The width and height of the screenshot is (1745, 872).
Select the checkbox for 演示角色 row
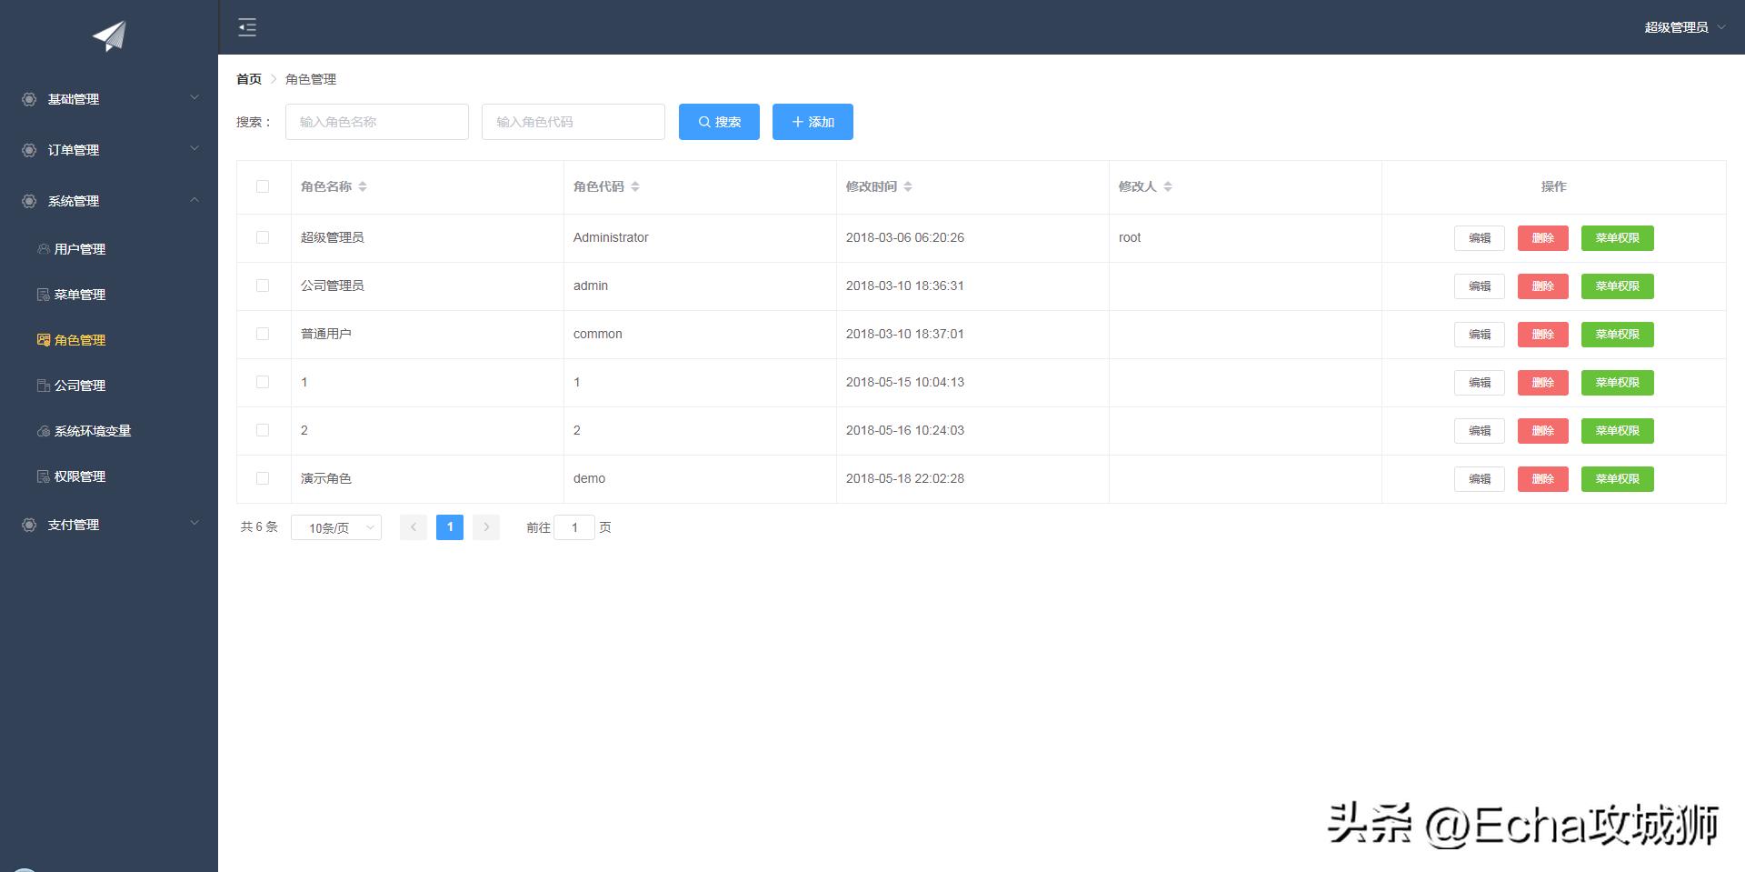(263, 478)
